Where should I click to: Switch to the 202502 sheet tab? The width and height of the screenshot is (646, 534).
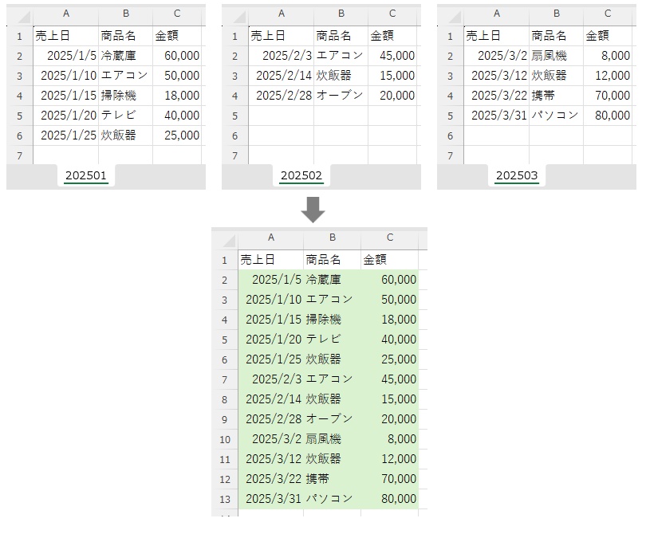tap(301, 175)
